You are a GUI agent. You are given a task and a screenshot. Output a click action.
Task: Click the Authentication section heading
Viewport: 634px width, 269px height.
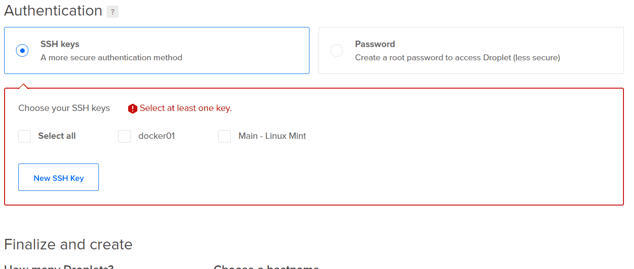[53, 11]
